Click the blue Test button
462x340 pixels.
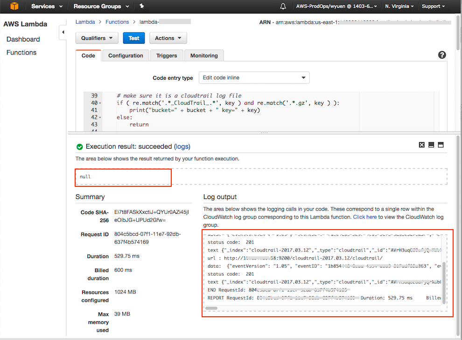[x=134, y=38]
